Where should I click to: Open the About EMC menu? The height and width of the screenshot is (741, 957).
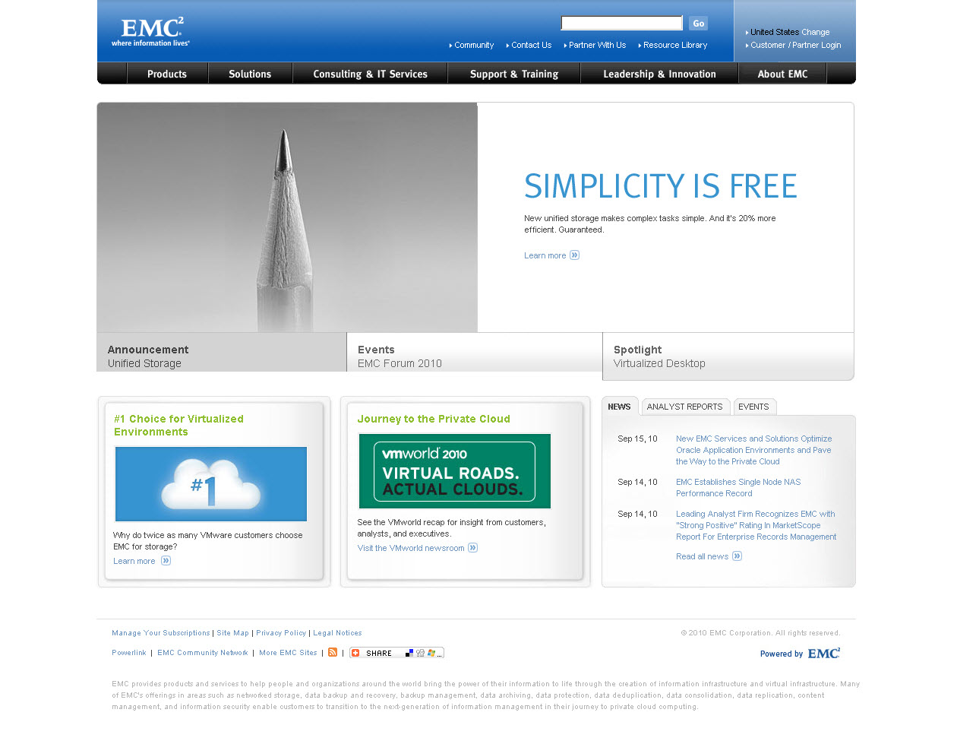coord(782,74)
